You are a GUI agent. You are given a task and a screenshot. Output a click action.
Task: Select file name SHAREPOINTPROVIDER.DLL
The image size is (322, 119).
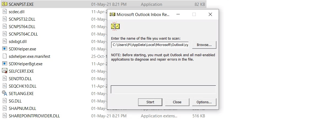point(34,116)
